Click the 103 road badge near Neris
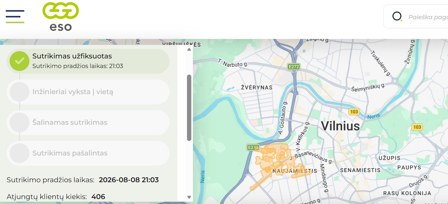The height and width of the screenshot is (204, 448). [x=354, y=112]
